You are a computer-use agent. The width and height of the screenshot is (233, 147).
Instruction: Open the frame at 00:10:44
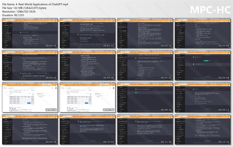tap(88, 129)
